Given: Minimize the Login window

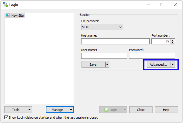Looking at the screenshot, I should click(149, 5).
